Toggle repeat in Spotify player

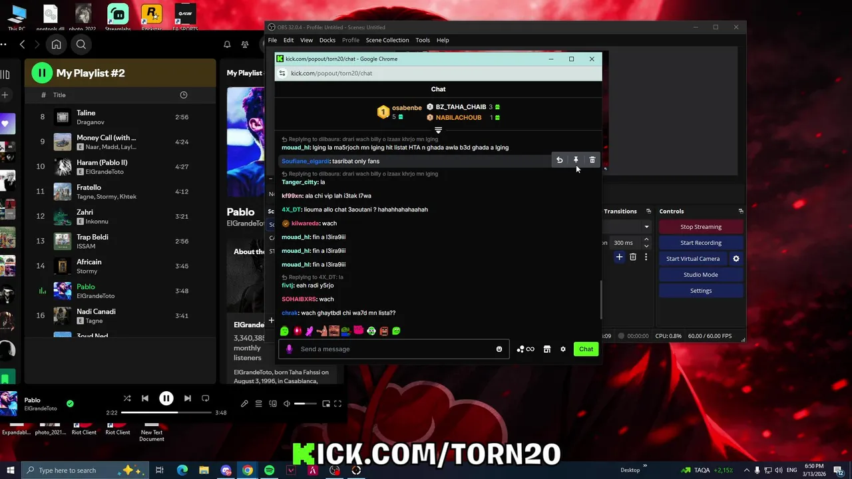[x=206, y=399]
